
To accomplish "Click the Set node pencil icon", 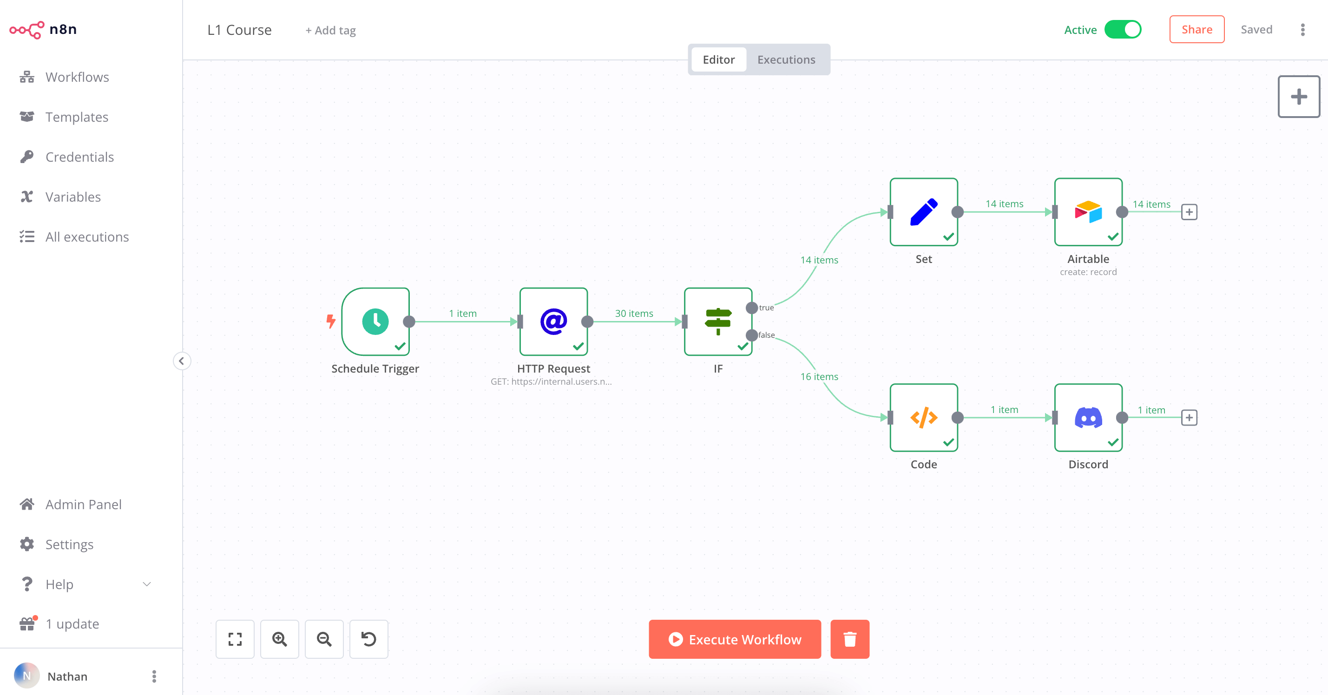I will tap(923, 212).
